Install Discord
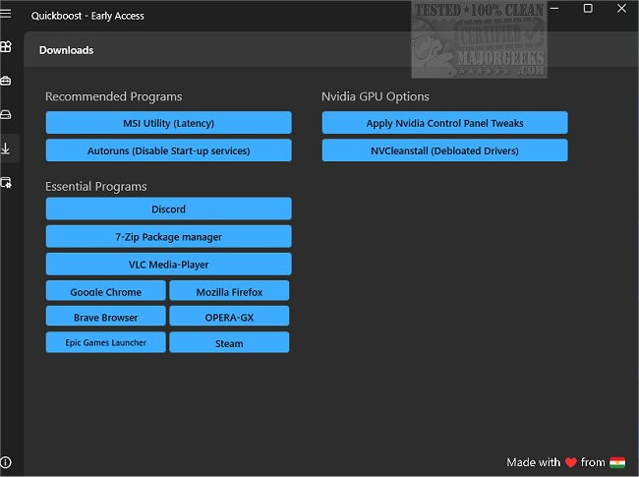Screen dimensions: 639x477 point(168,209)
